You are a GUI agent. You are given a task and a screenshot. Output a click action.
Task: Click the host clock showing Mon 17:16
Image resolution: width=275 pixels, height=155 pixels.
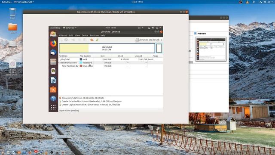pos(137,2)
